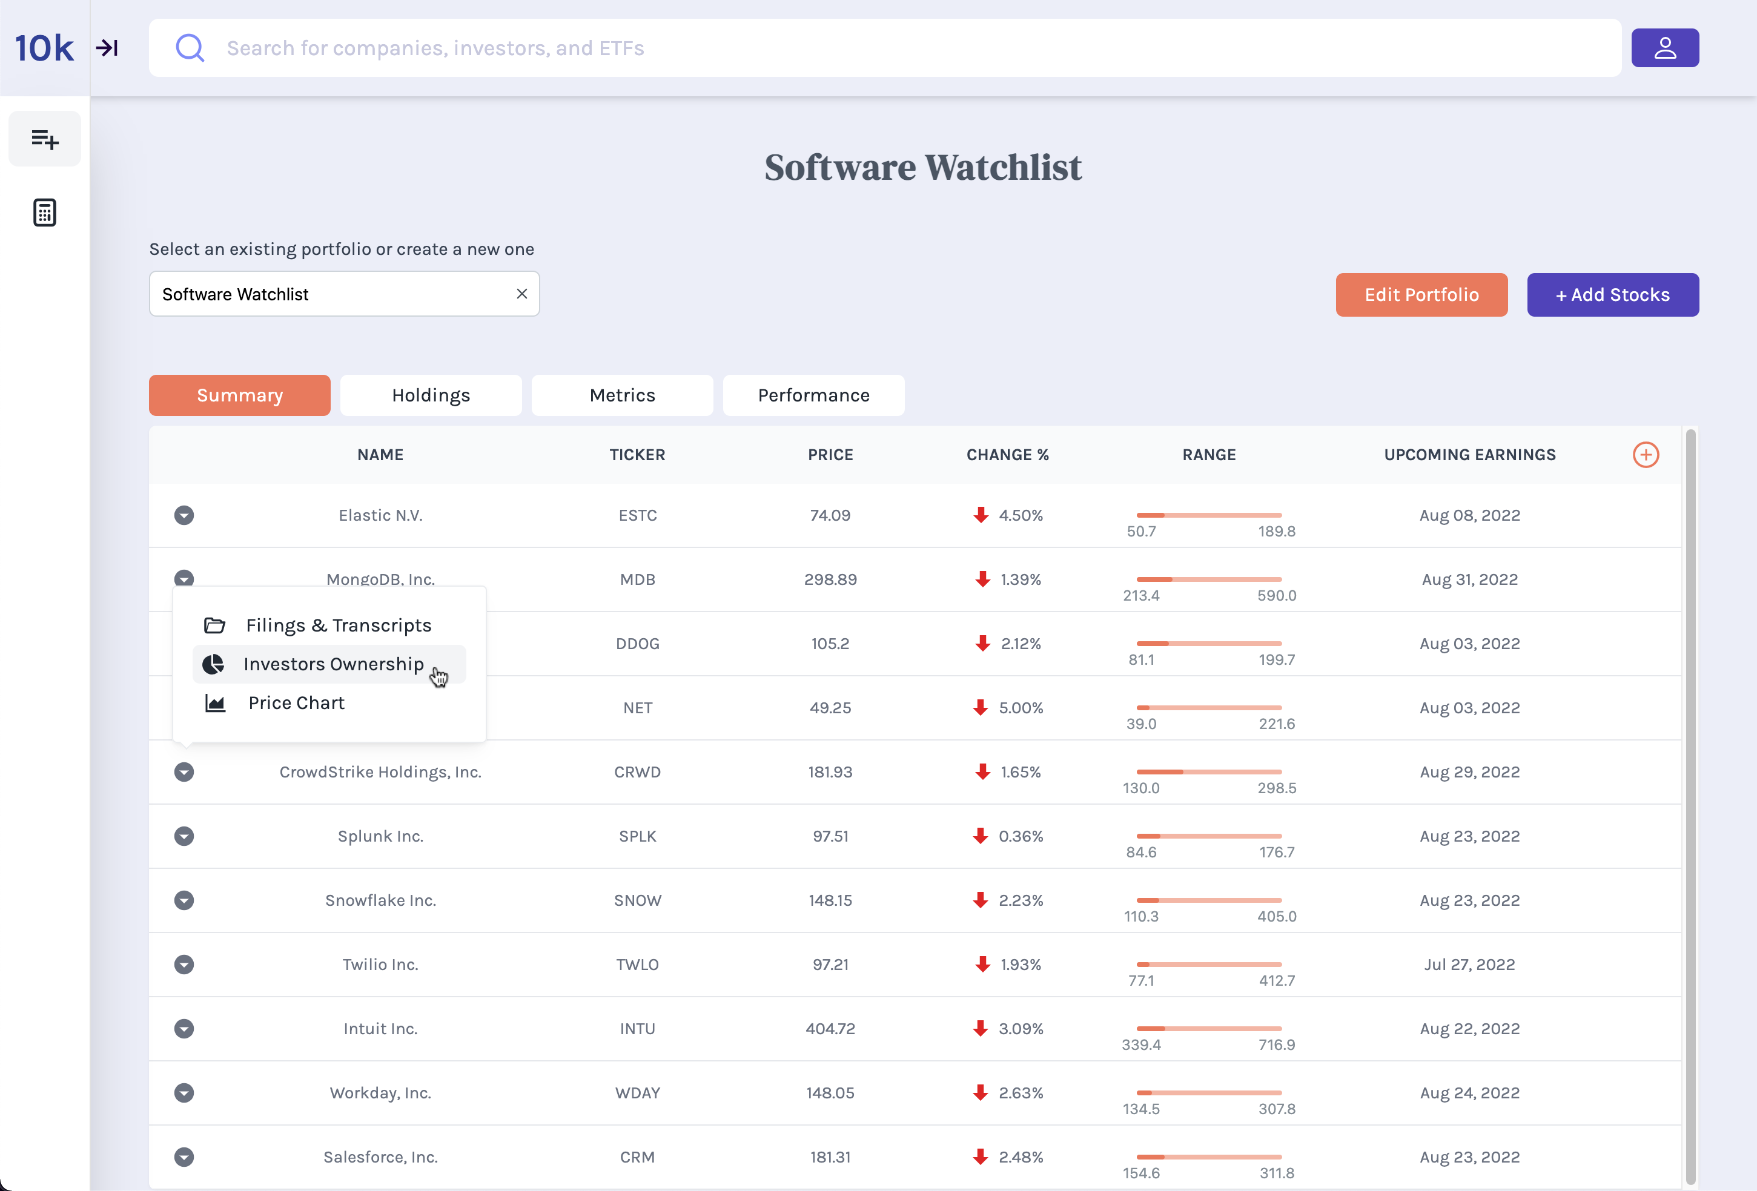
Task: Click the Elastic N.V. company name
Action: (x=380, y=515)
